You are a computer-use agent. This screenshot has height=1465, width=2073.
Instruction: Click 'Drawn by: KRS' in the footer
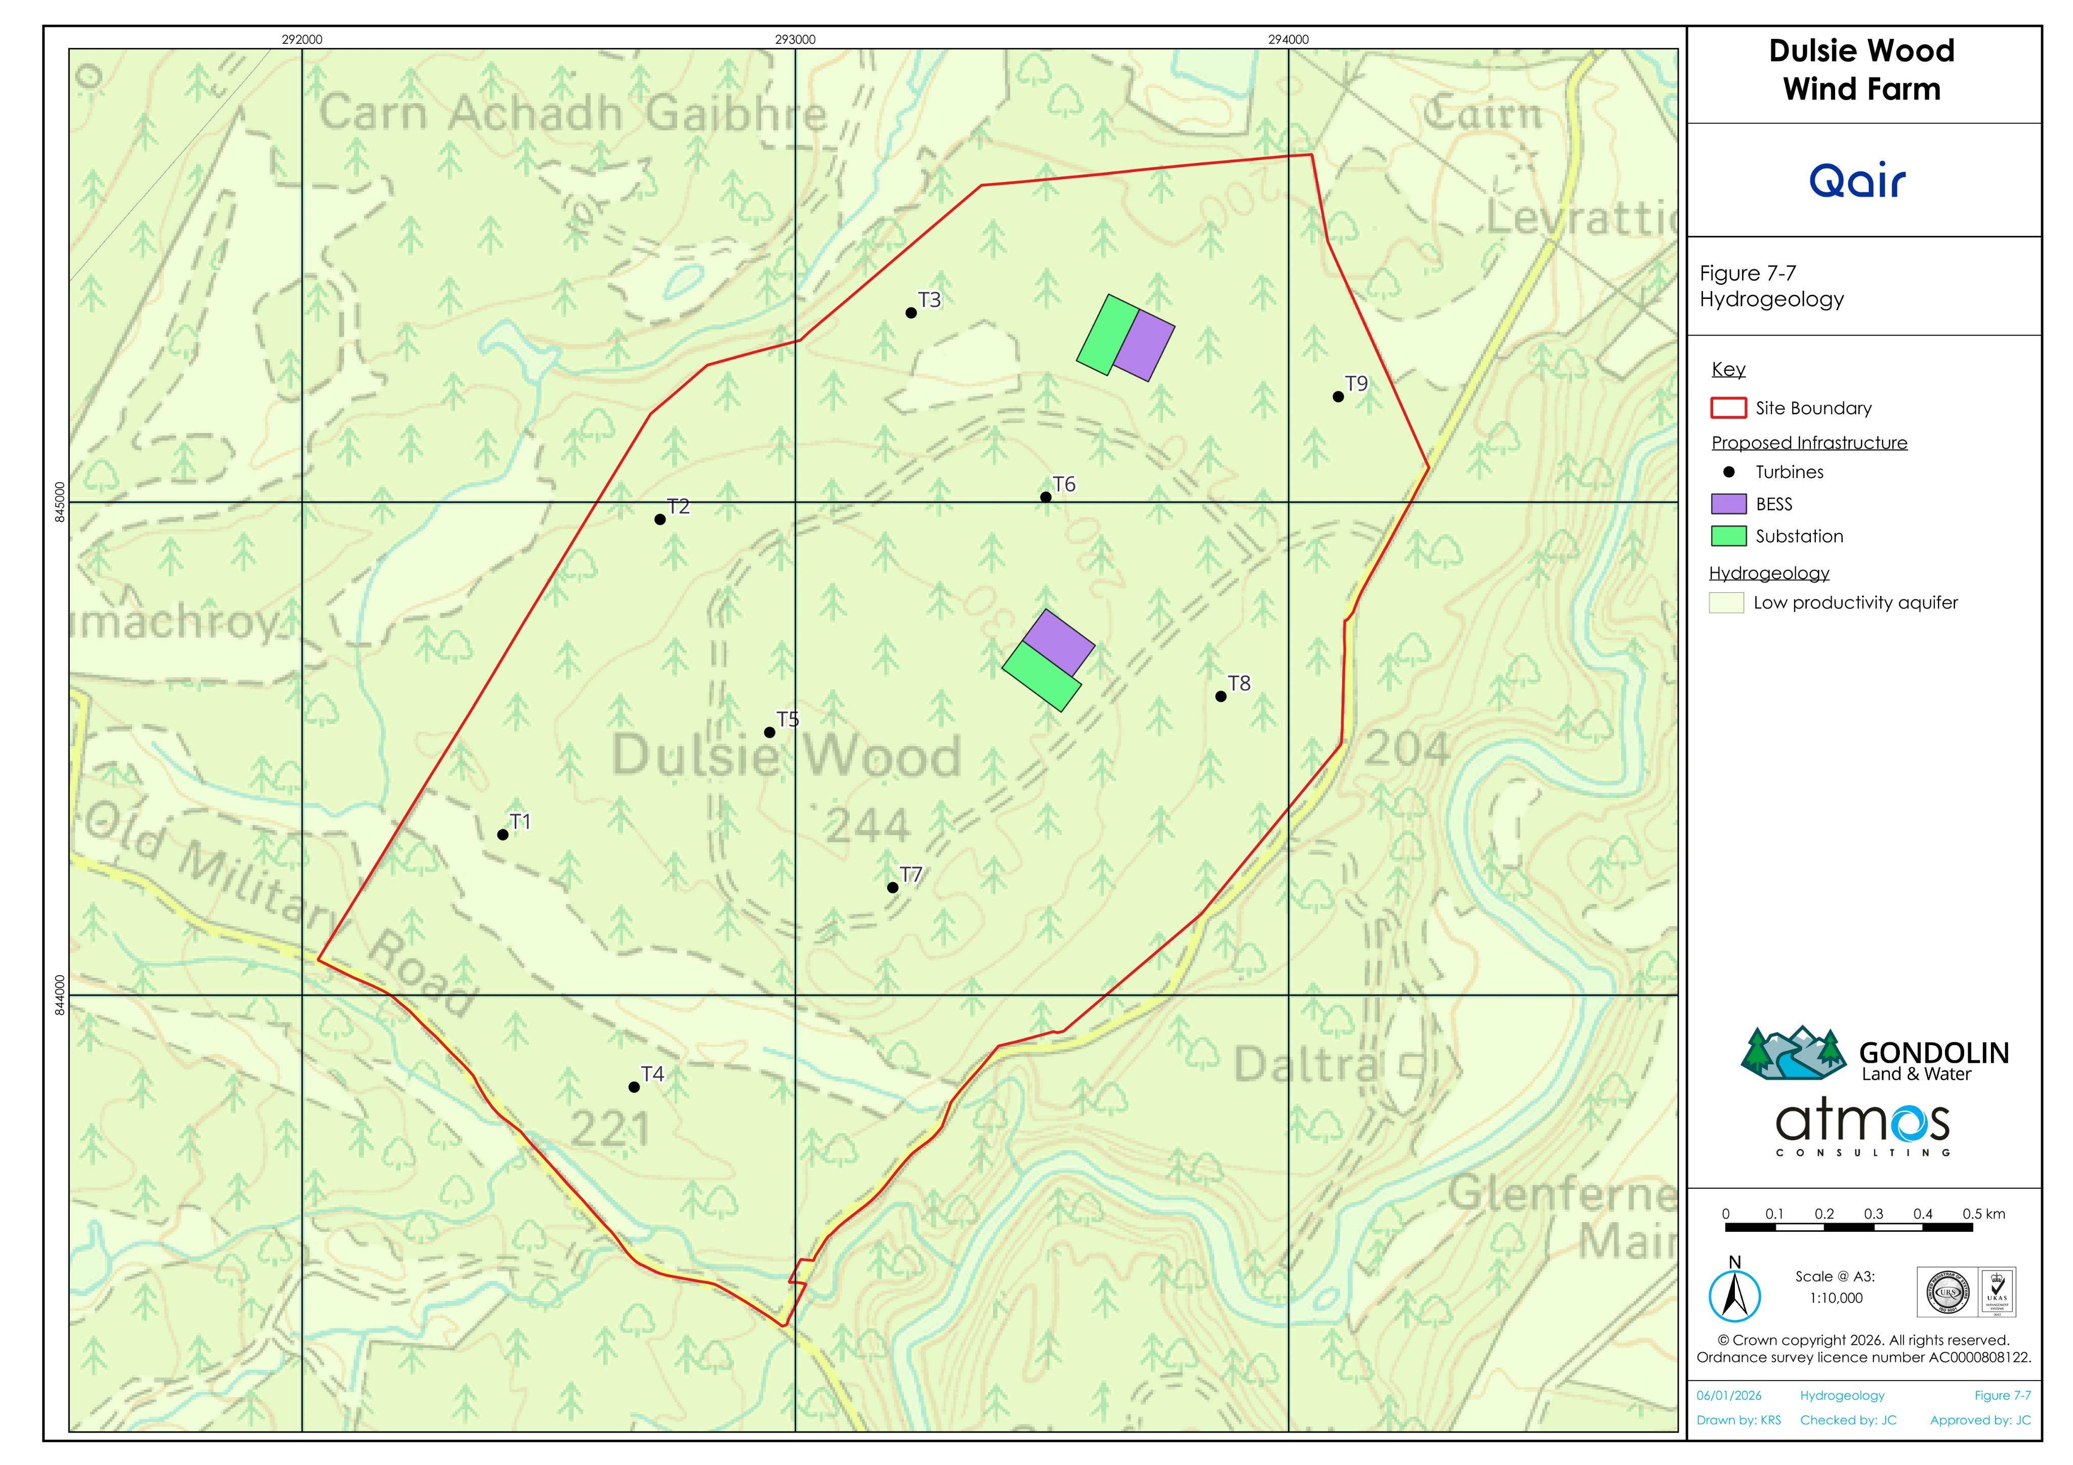[x=1739, y=1420]
